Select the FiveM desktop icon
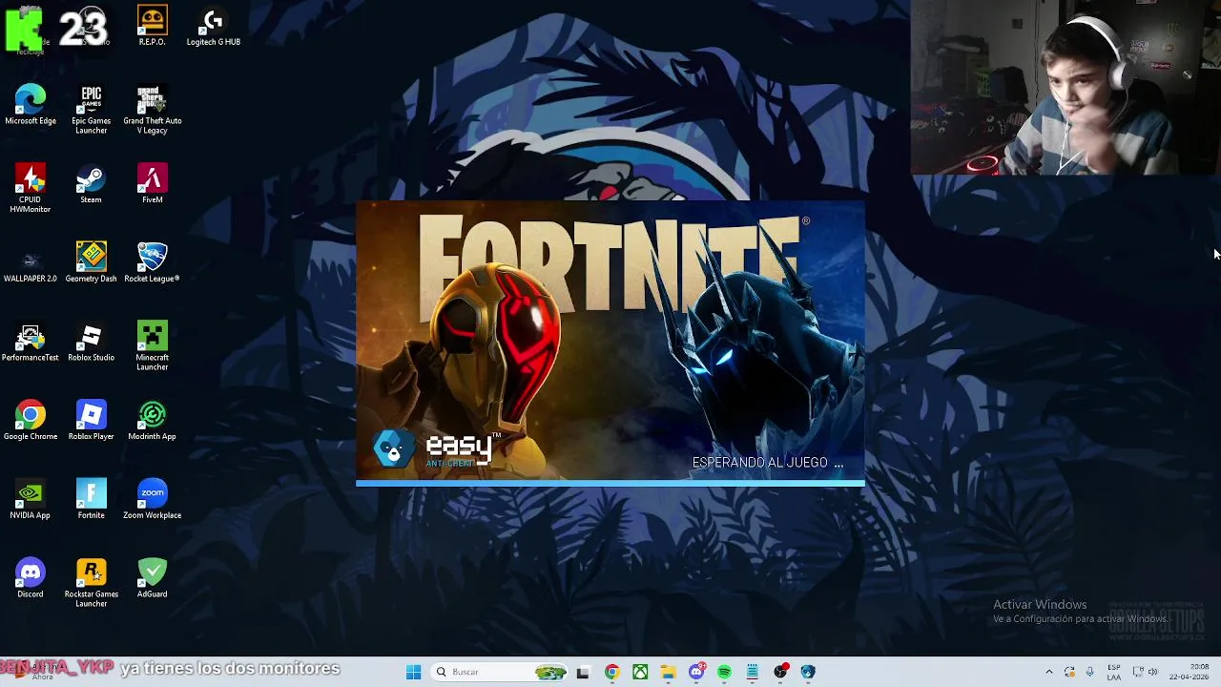This screenshot has height=687, width=1221. (x=152, y=184)
